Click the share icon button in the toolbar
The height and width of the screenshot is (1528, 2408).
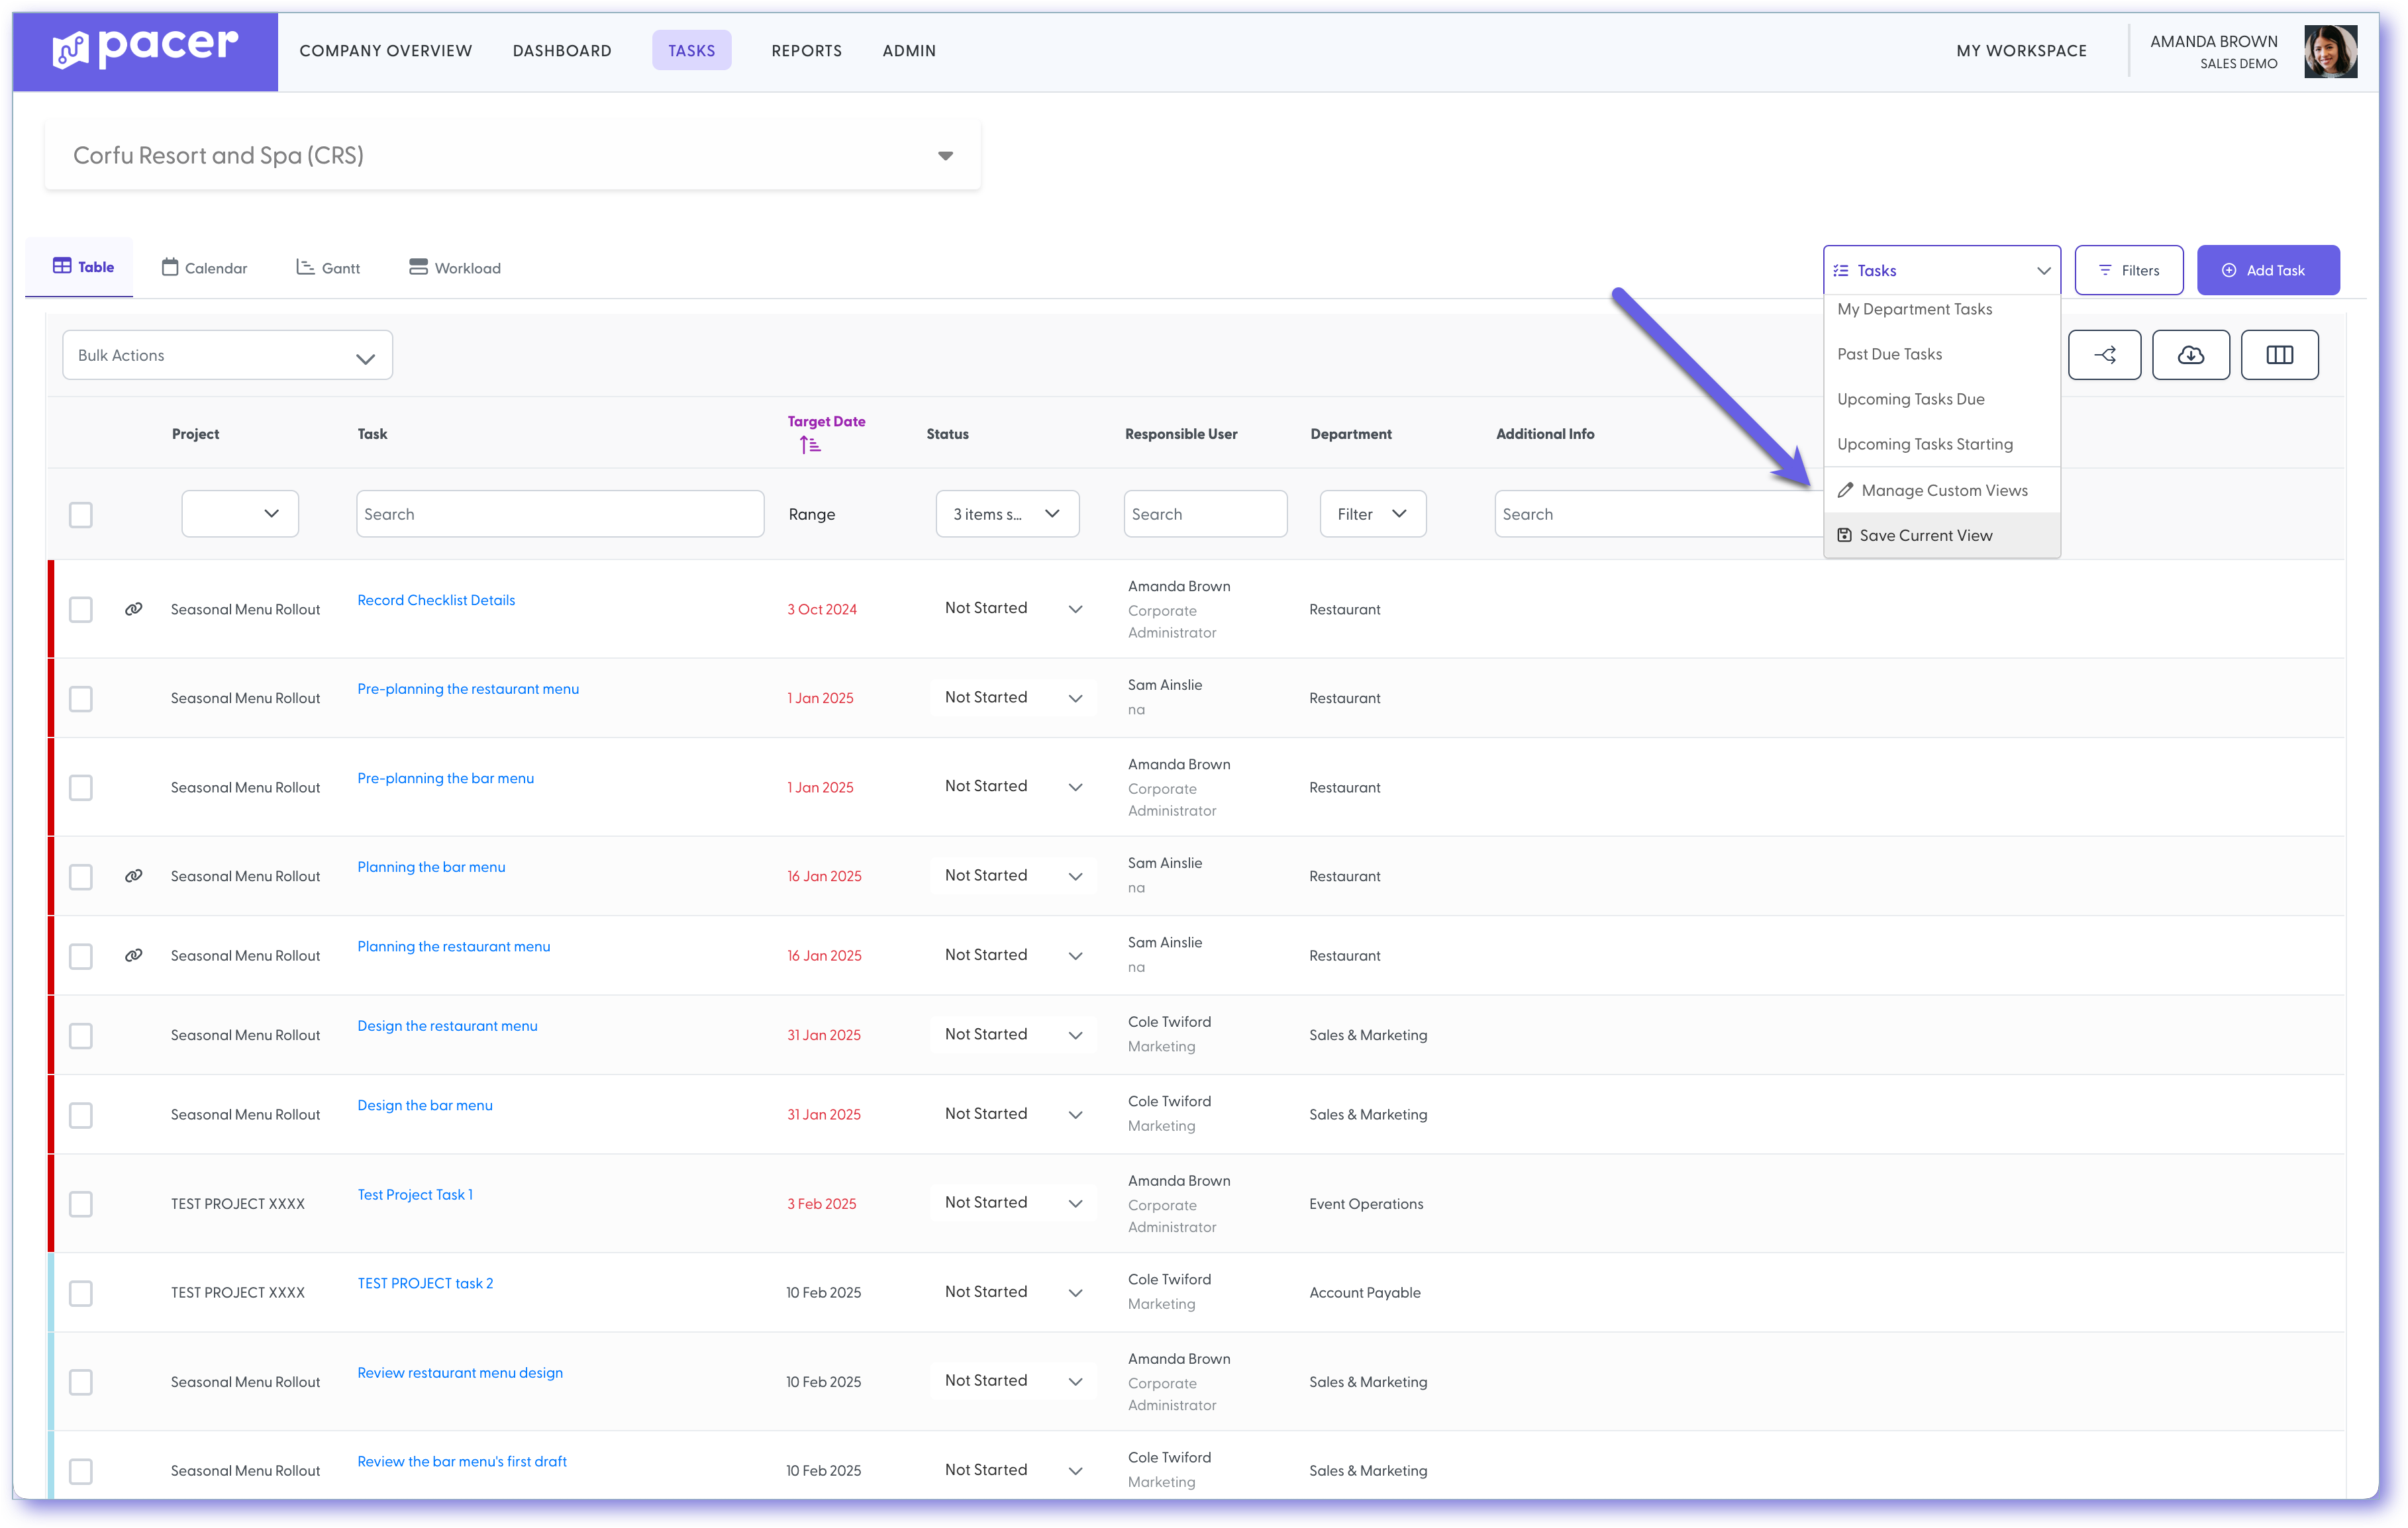[x=2104, y=355]
